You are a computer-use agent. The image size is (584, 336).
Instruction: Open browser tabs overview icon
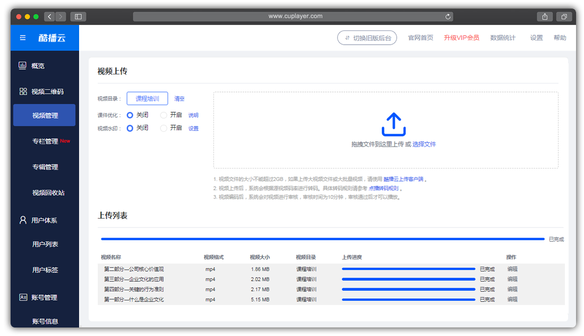(564, 16)
